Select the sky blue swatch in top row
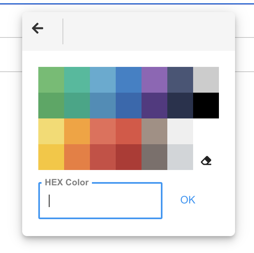This screenshot has width=254, height=253. point(103,80)
